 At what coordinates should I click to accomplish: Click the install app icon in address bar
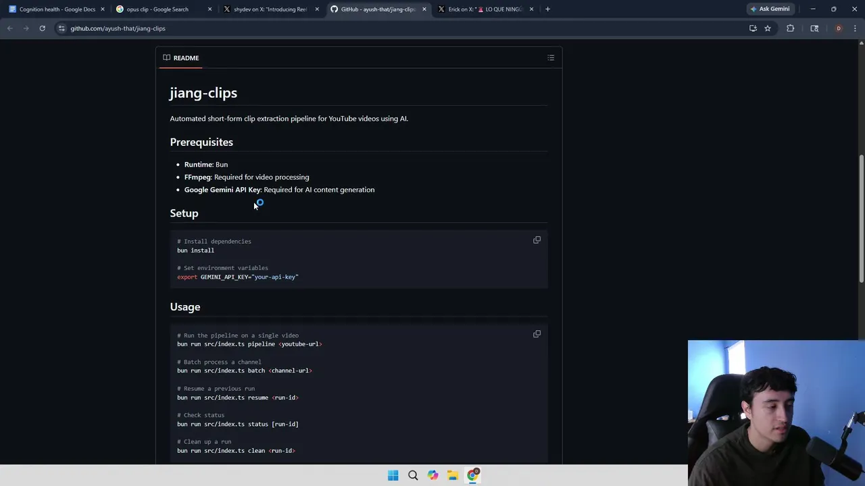click(x=753, y=28)
